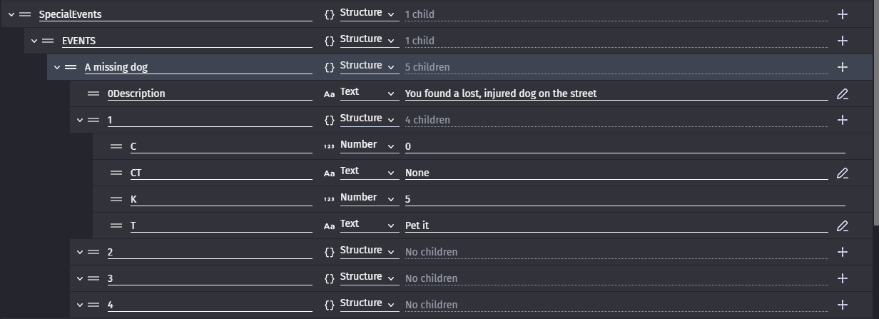Image resolution: width=879 pixels, height=319 pixels.
Task: Click plus icon on structure 2 row
Action: [842, 252]
